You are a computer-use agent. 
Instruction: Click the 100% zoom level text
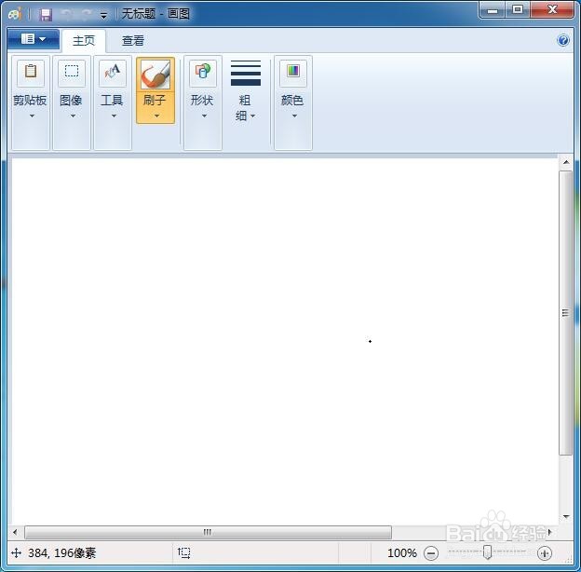(x=402, y=553)
